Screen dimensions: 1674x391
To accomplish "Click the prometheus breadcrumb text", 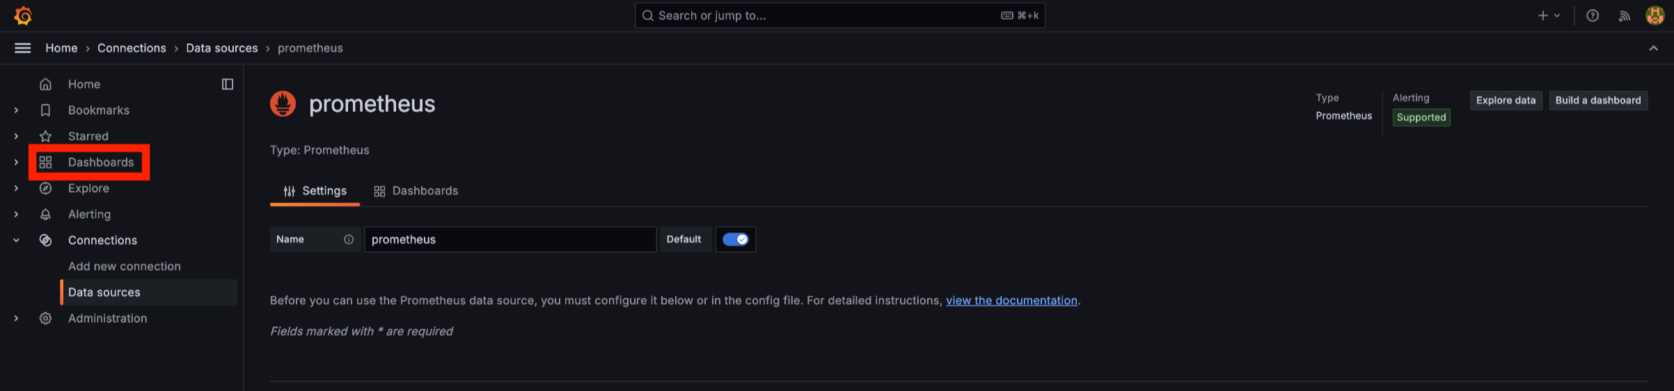I will pyautogui.click(x=310, y=48).
